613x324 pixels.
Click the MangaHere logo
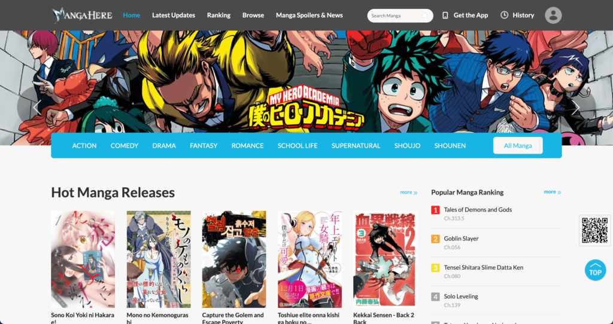pos(83,15)
